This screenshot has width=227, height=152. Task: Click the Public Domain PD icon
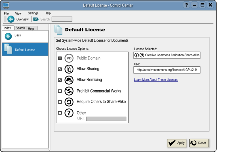tap(69, 58)
